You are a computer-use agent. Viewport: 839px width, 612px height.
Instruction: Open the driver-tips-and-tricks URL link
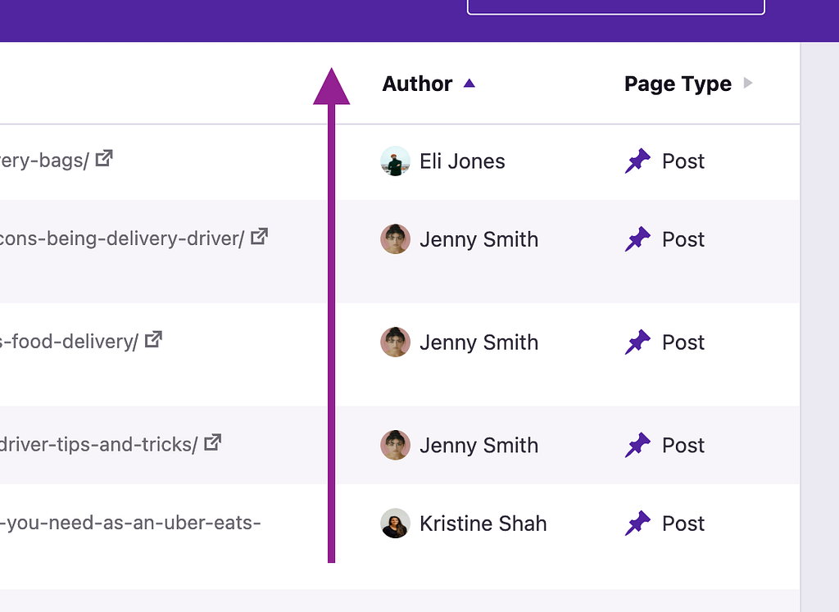pyautogui.click(x=98, y=444)
